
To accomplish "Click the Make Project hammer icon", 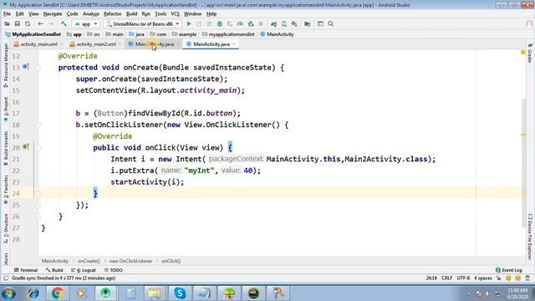I will (64, 24).
